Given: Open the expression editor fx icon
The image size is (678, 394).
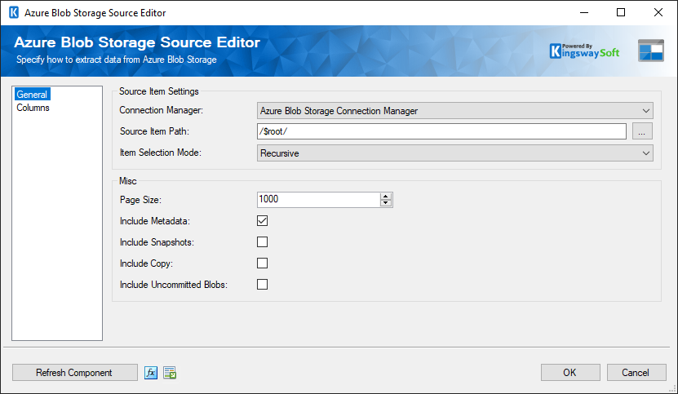Looking at the screenshot, I should pos(150,372).
